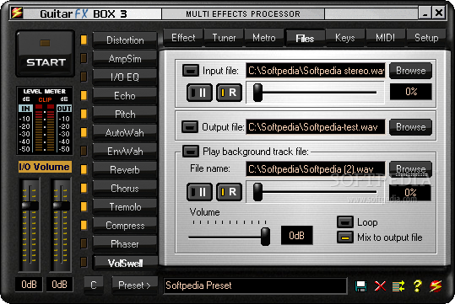This screenshot has width=455, height=304.
Task: Rewind the input file with R button
Action: [230, 93]
